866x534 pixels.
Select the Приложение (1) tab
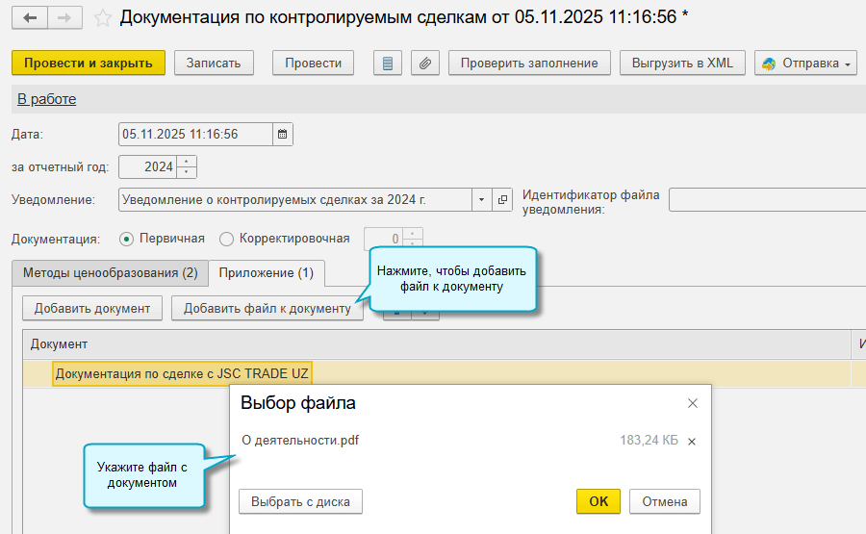[x=267, y=273]
